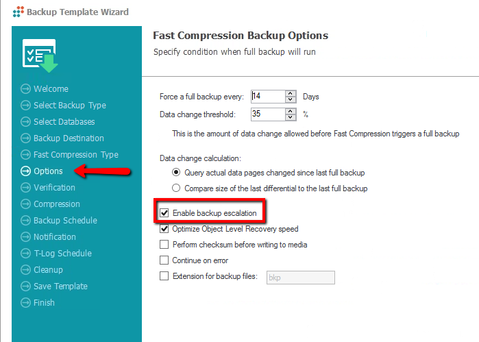This screenshot has width=479, height=342.
Task: Click the Backup Template Wizard logo icon
Action: 18,12
